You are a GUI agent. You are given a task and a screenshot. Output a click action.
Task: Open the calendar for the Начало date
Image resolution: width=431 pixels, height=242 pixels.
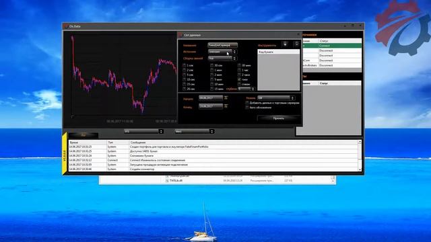(226, 98)
